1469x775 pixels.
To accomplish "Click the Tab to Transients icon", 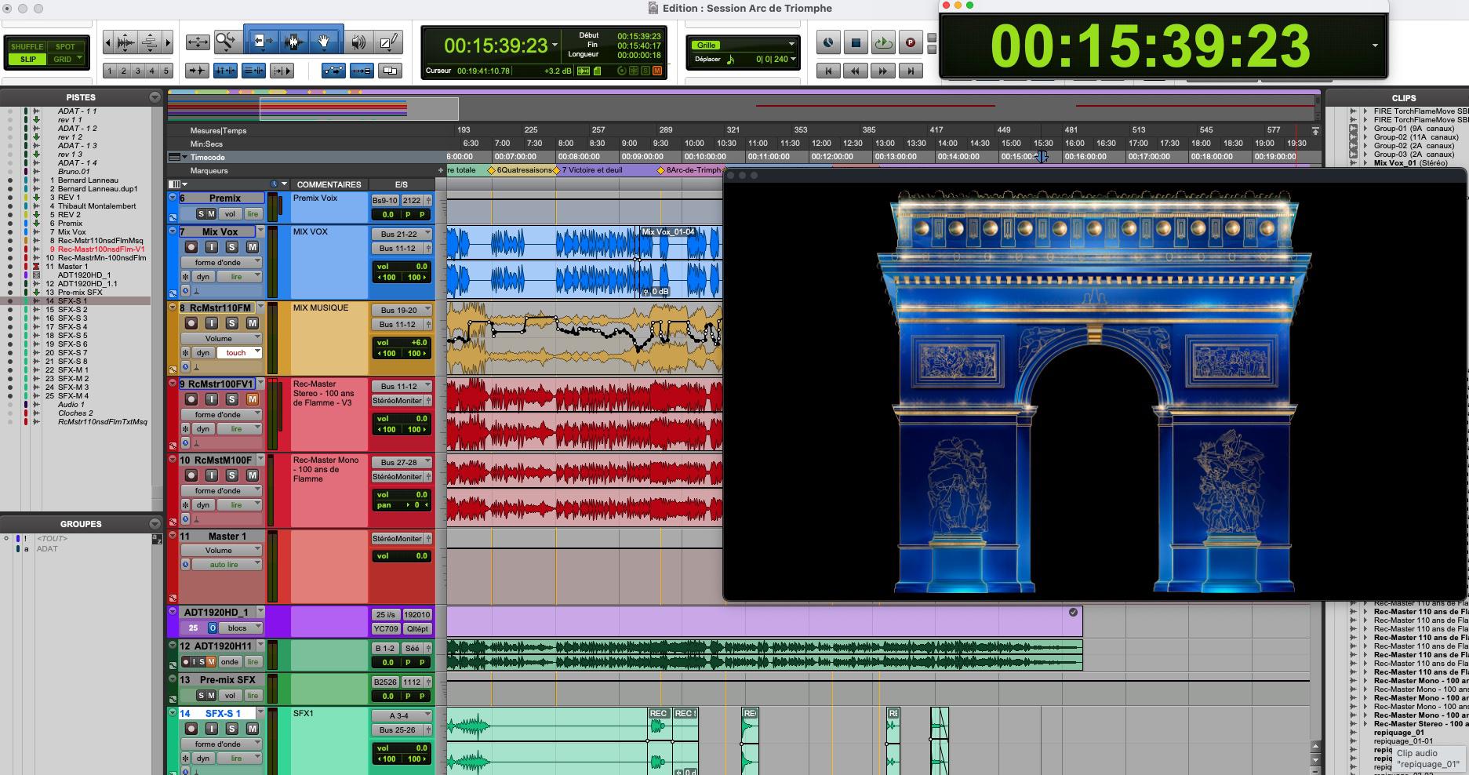I will tap(197, 71).
